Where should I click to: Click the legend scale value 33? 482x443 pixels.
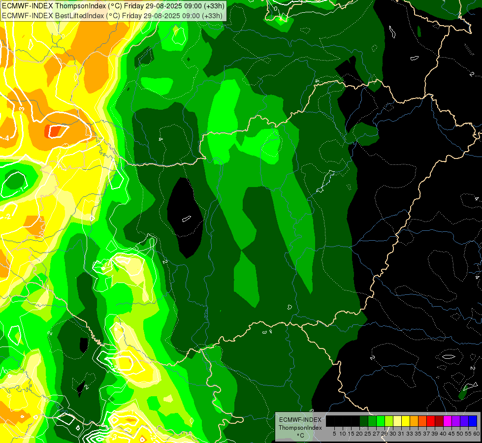tap(410, 434)
